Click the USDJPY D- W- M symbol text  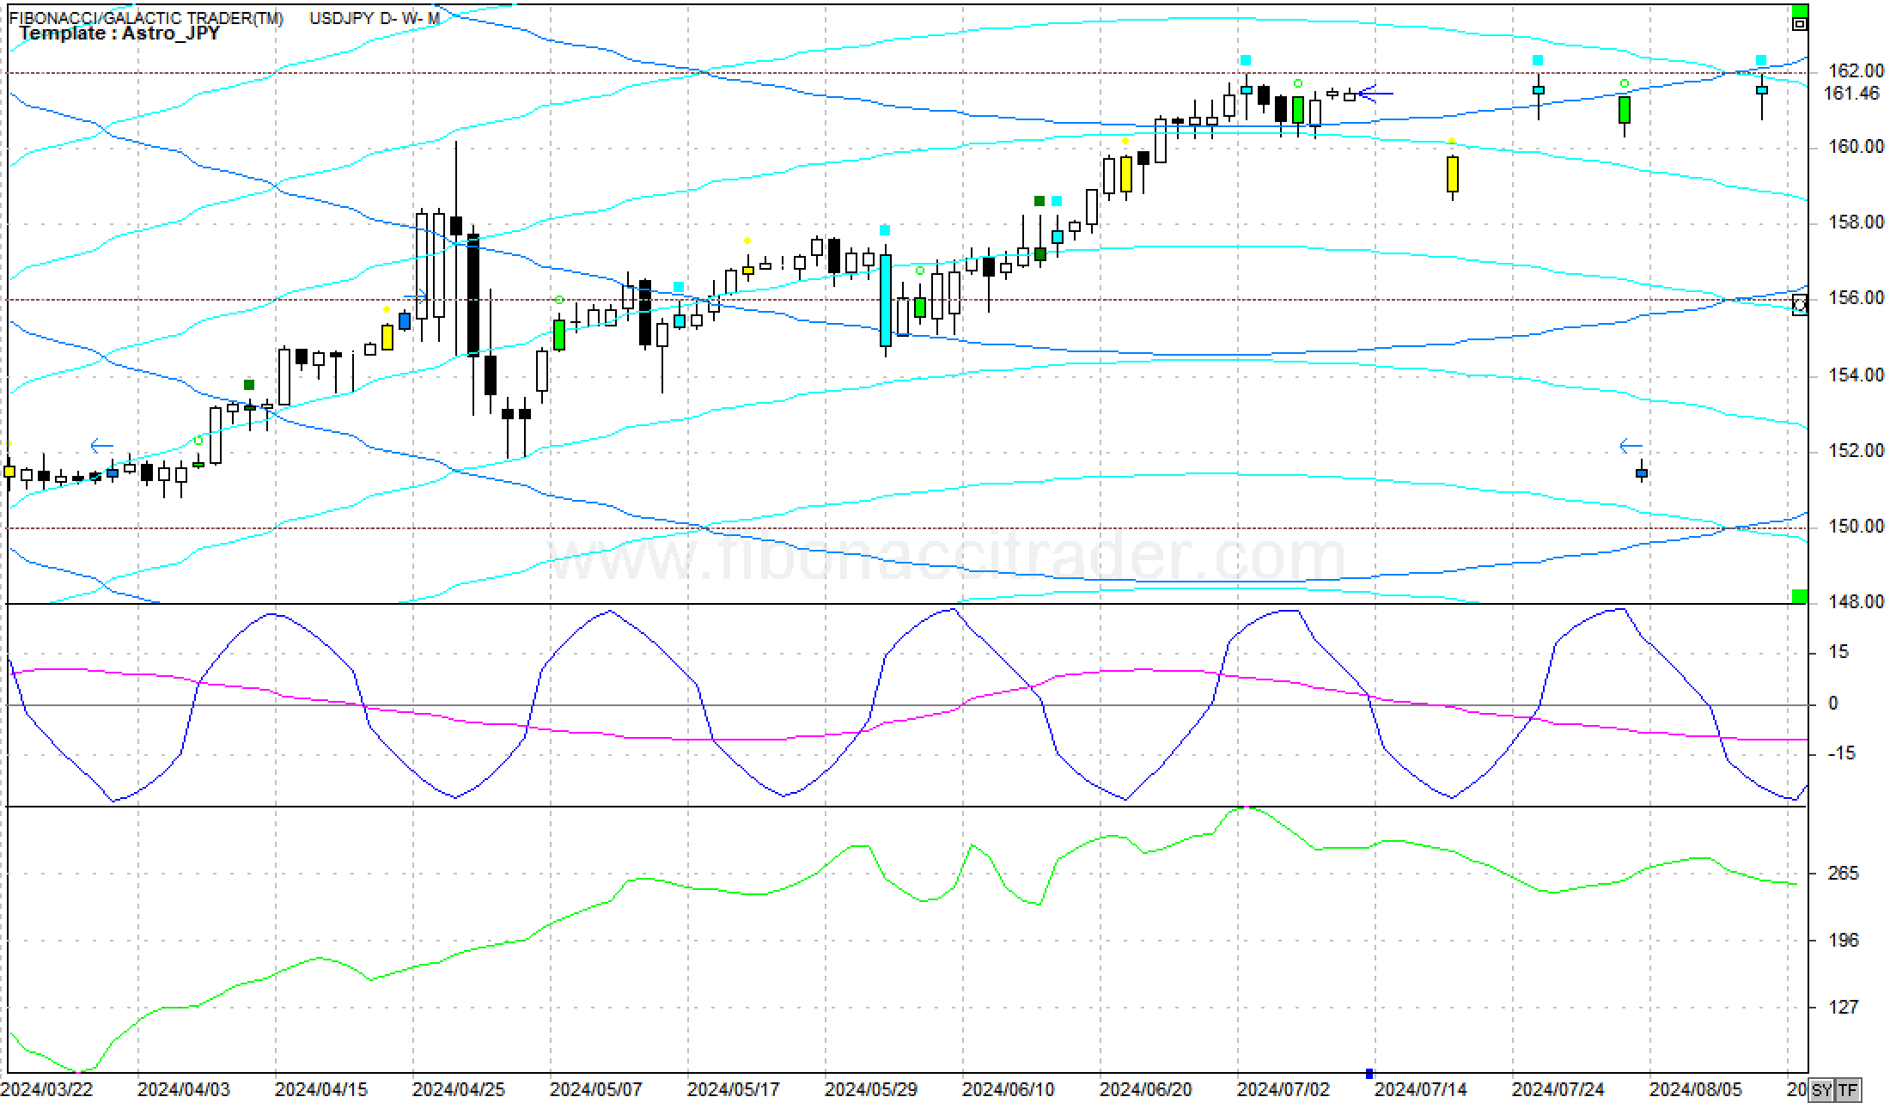pos(374,18)
